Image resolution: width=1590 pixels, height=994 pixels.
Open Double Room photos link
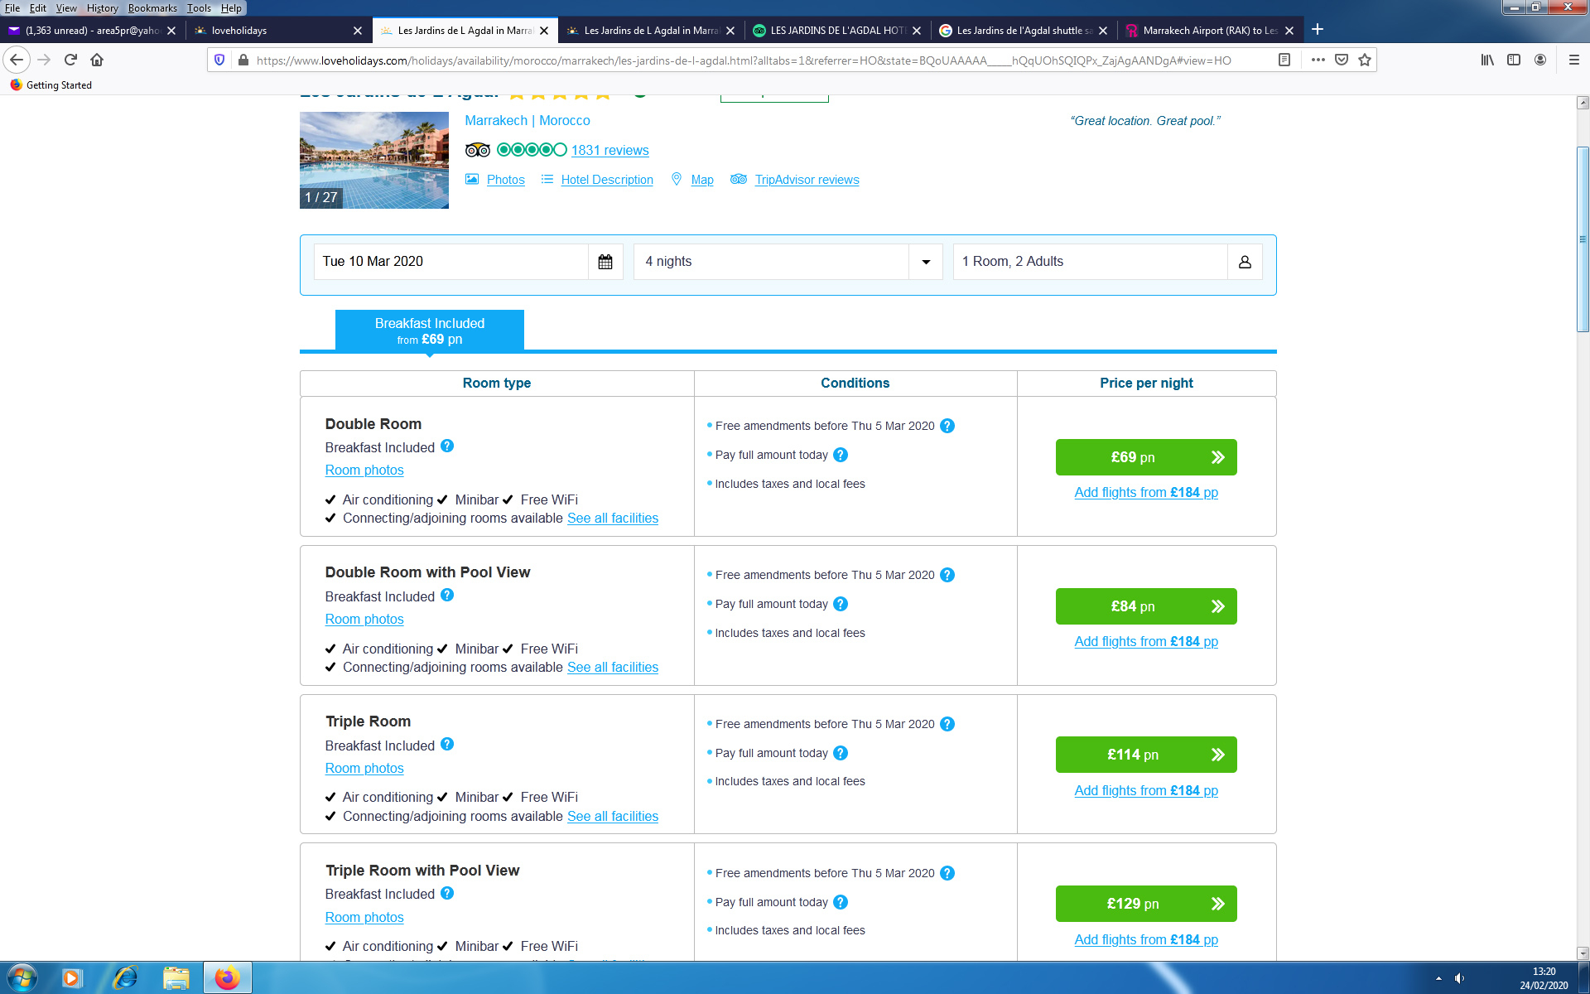pos(364,470)
